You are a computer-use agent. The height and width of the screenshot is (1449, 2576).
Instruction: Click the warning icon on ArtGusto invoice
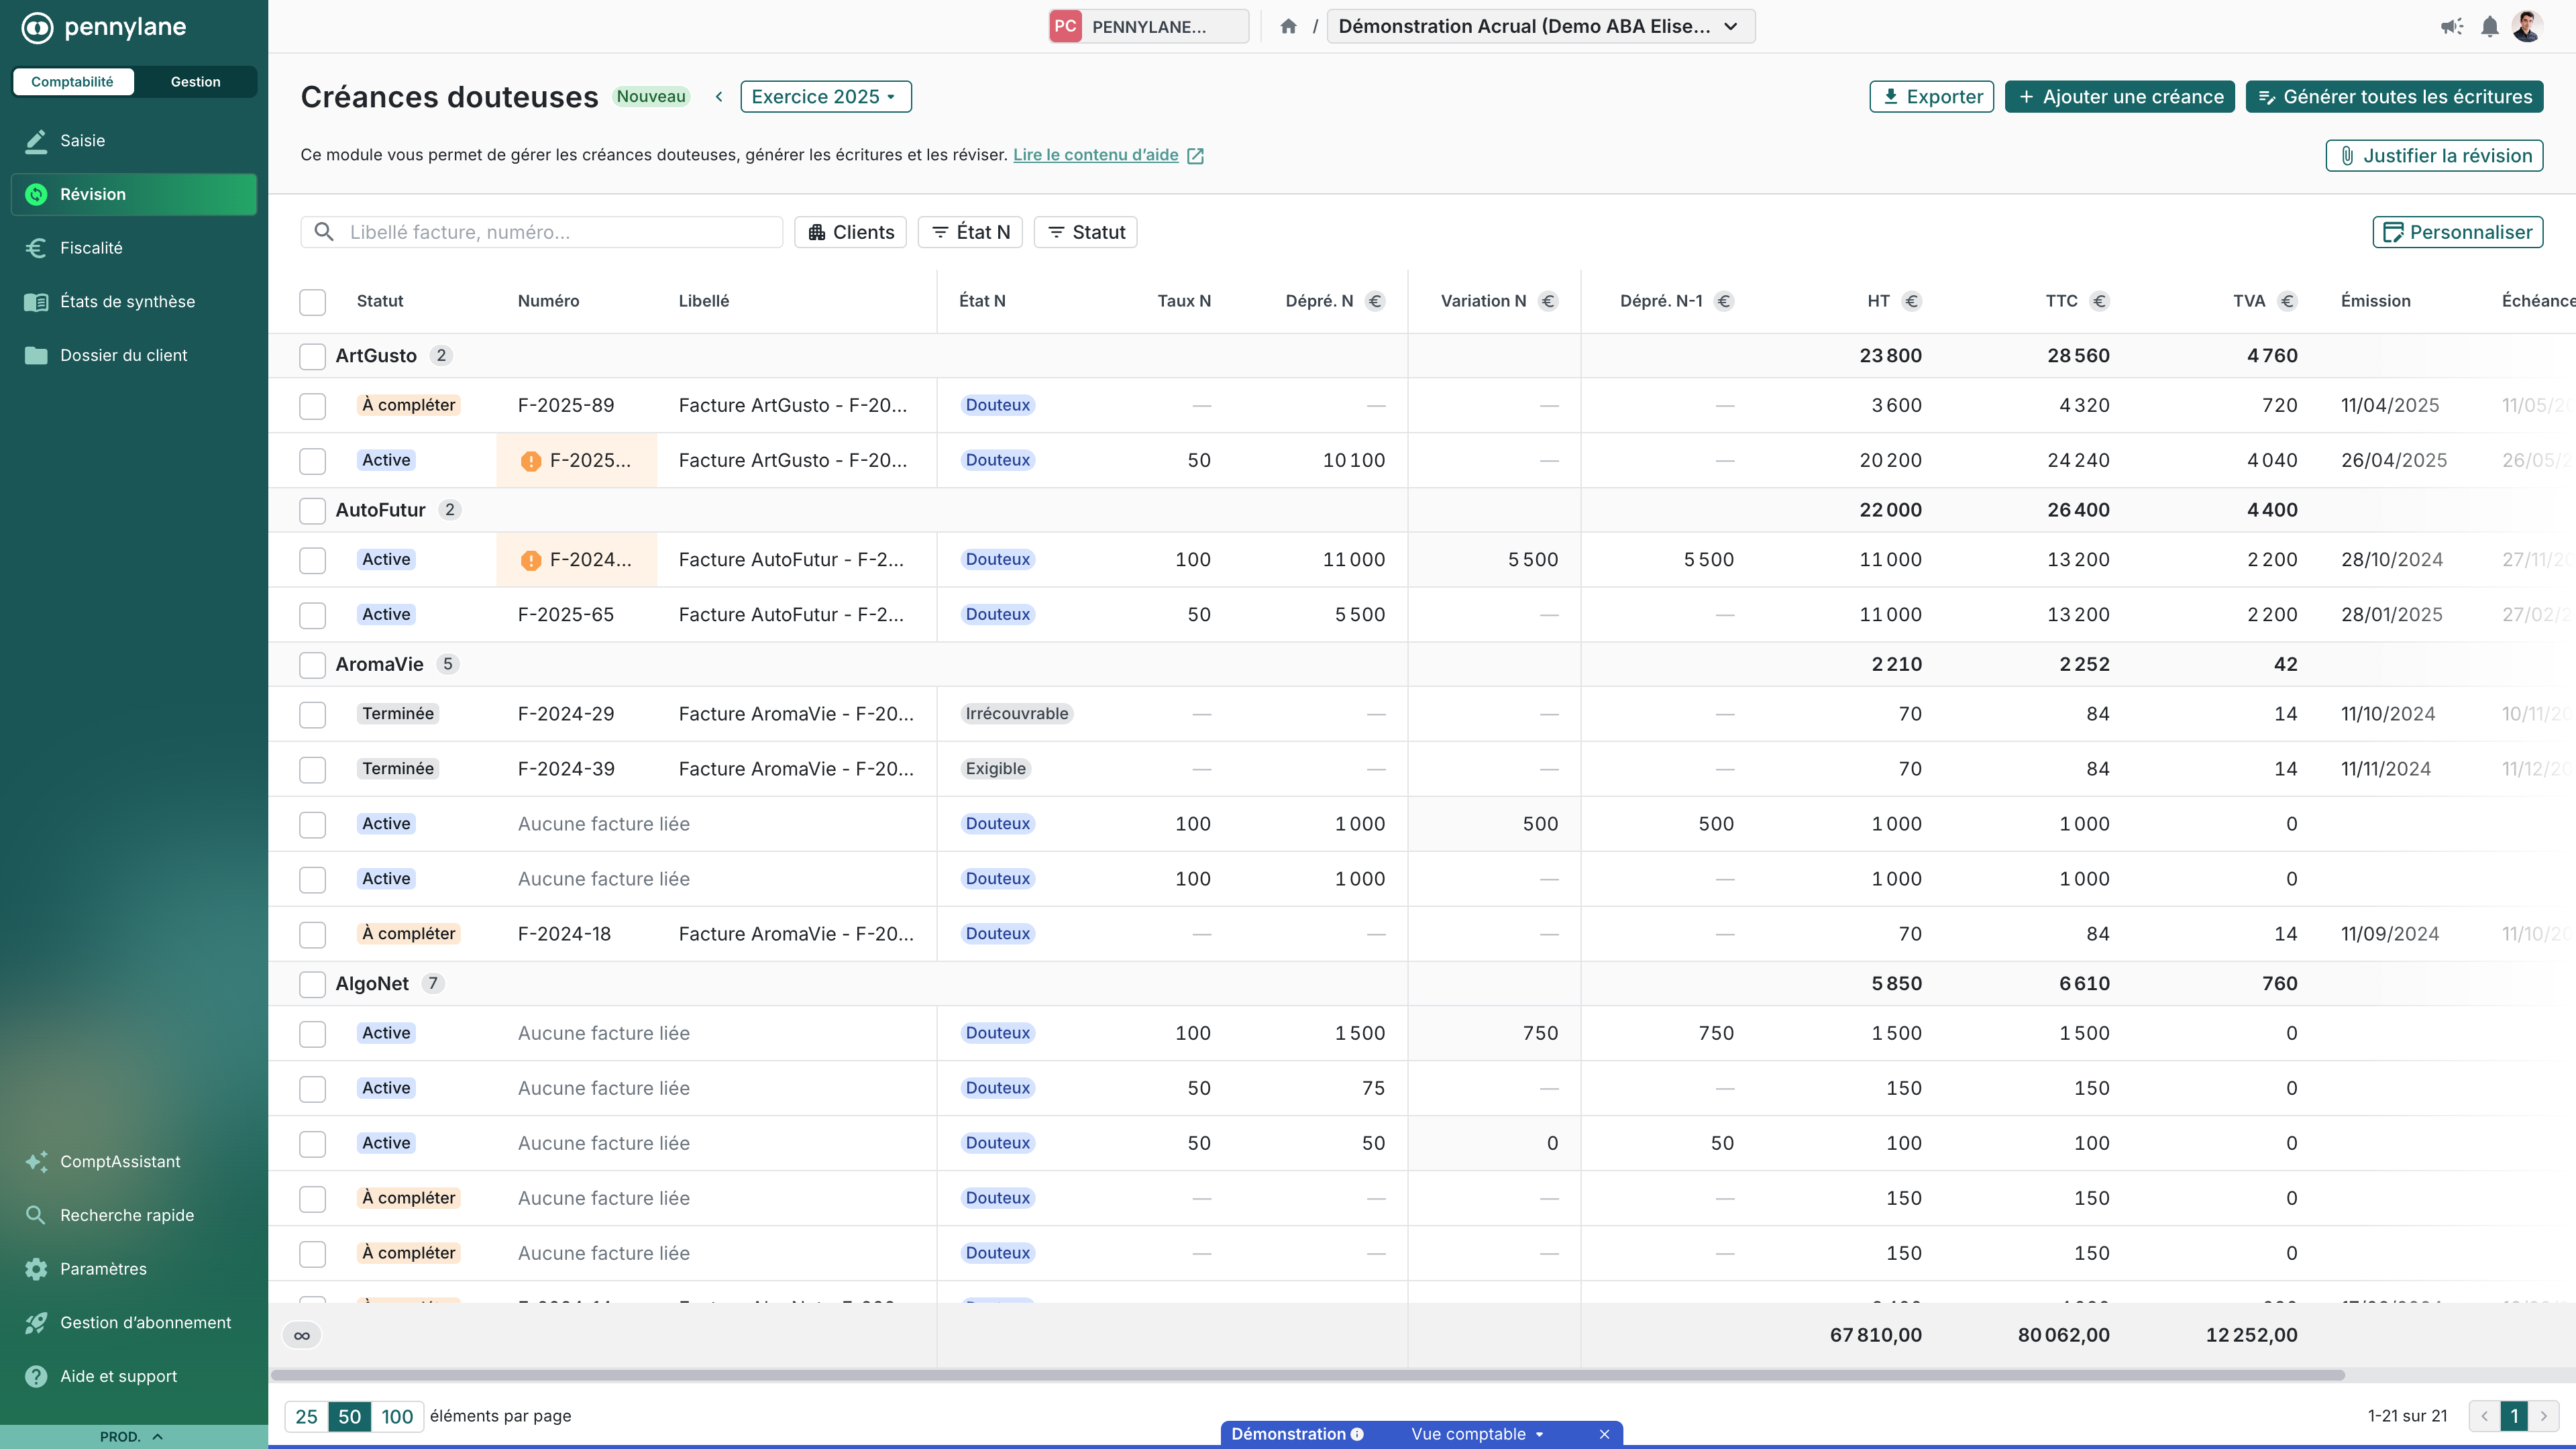(531, 461)
